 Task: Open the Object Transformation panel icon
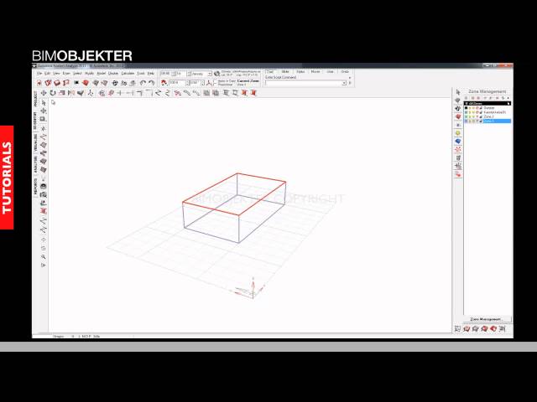458,166
